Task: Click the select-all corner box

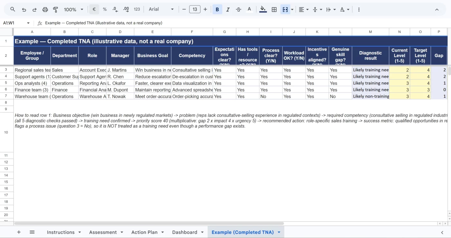Action: [x=6, y=32]
